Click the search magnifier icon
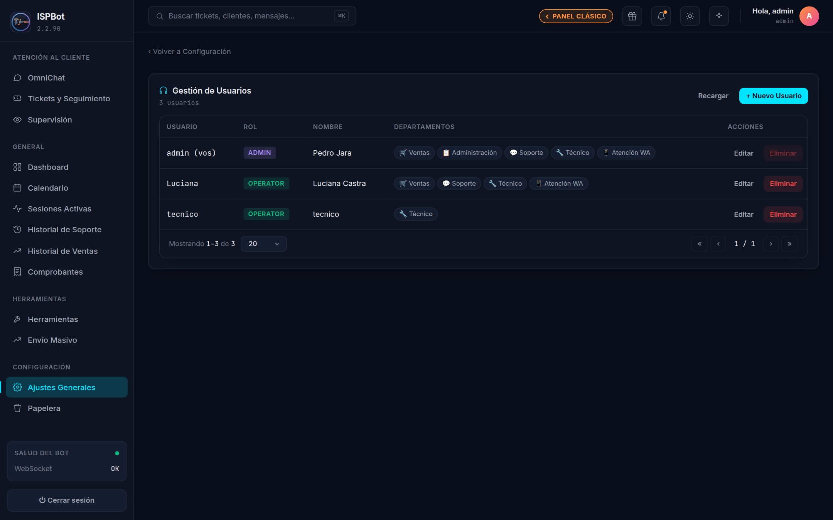The image size is (833, 520). tap(159, 16)
